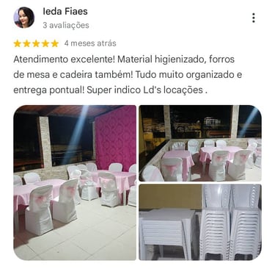Viewport: 275px width, 269px height.
Task: View the reviewer's 3 avaliações
Action: [66, 25]
